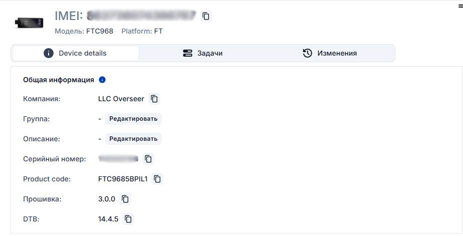This screenshot has height=236, width=463.
Task: Copy the serial number value
Action: [148, 159]
